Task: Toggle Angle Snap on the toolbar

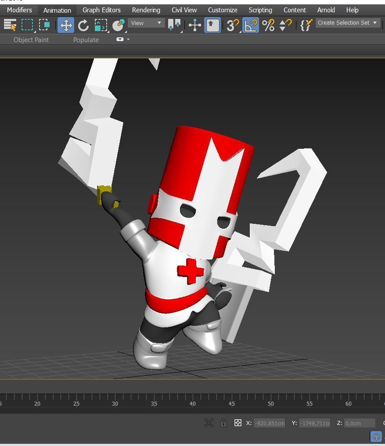Action: click(251, 25)
